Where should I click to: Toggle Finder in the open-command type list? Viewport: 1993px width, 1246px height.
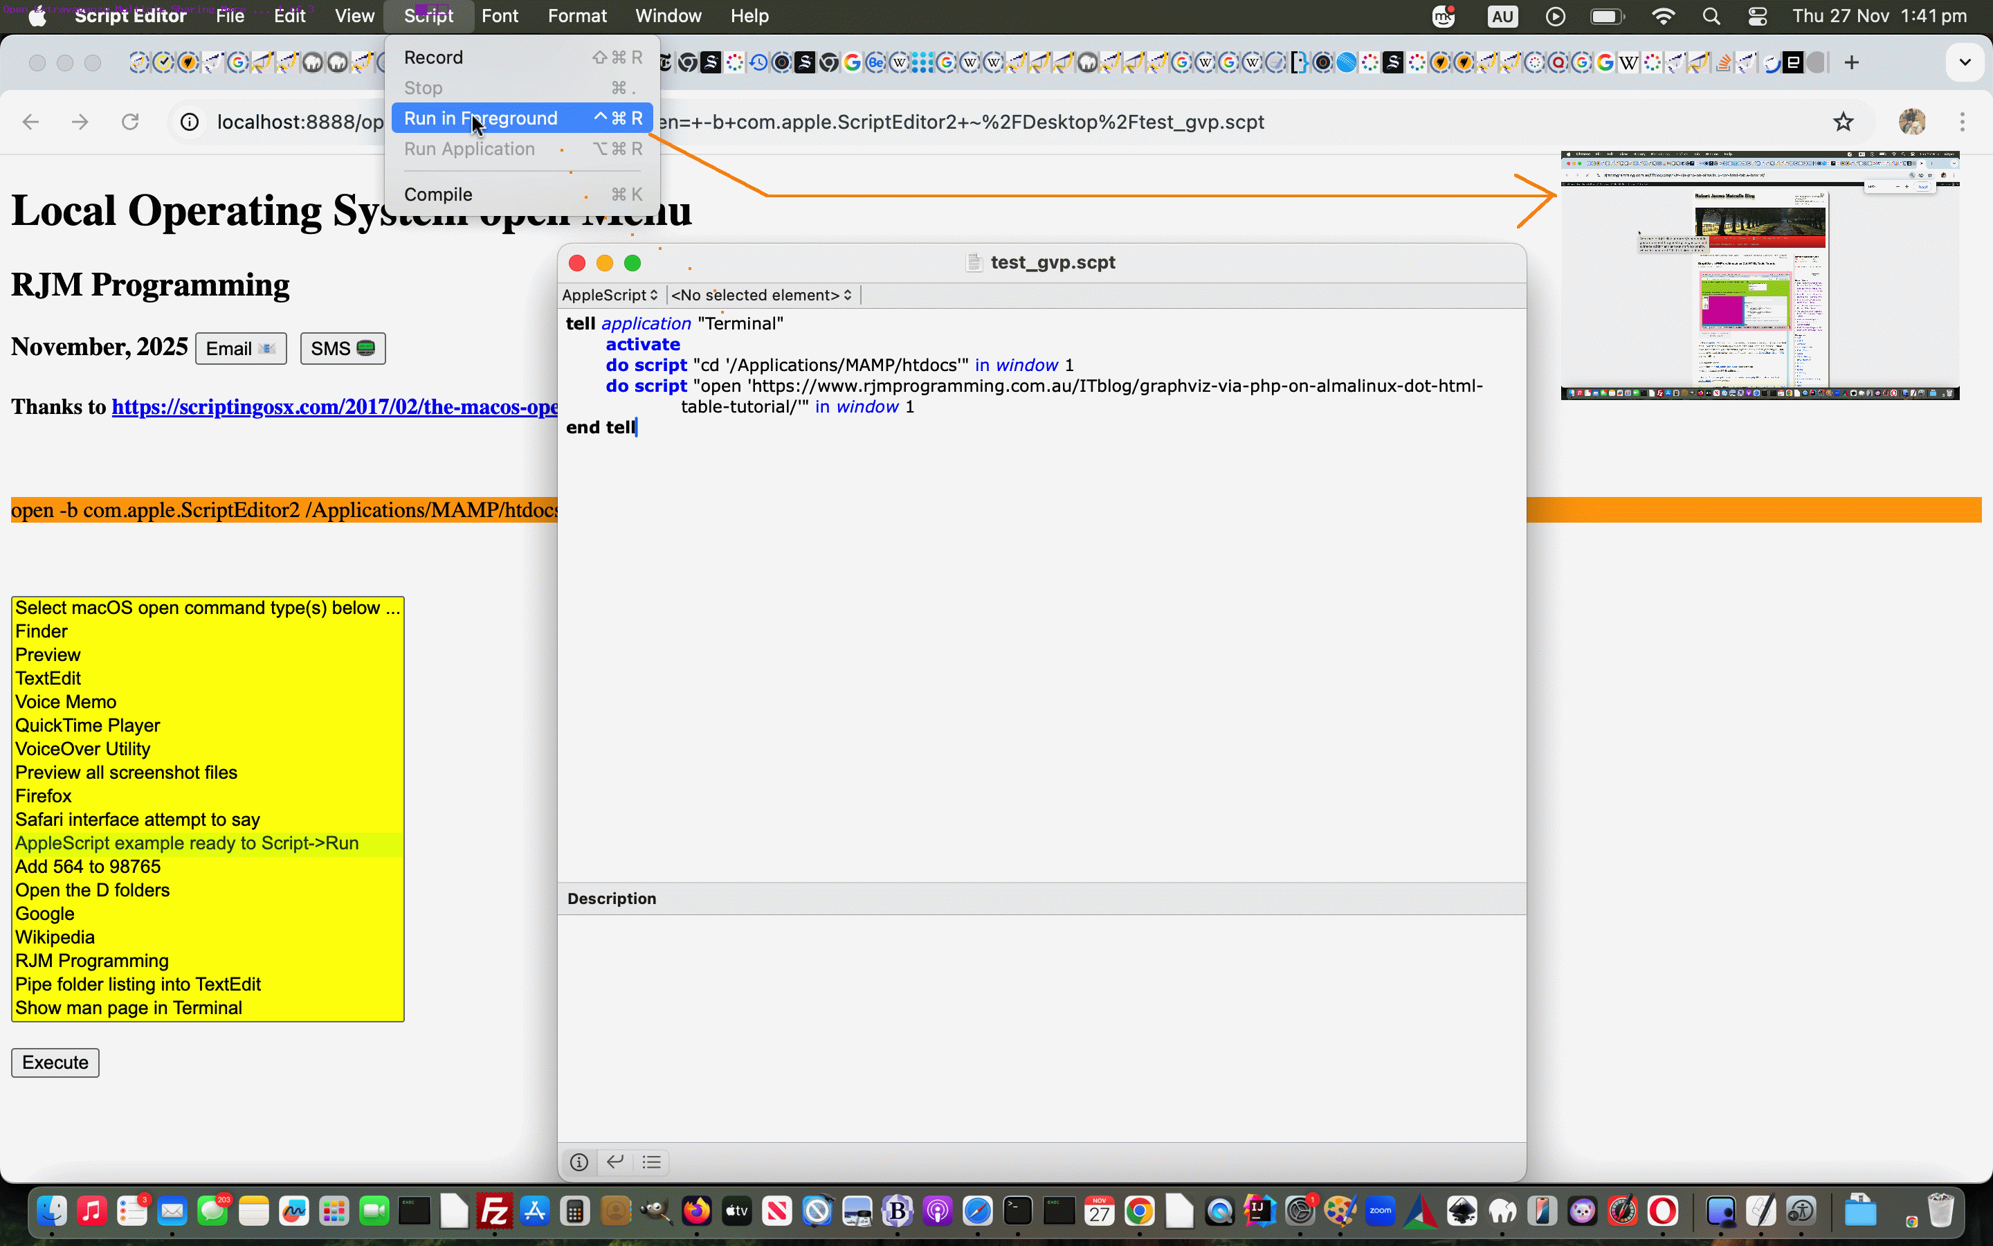pos(42,631)
